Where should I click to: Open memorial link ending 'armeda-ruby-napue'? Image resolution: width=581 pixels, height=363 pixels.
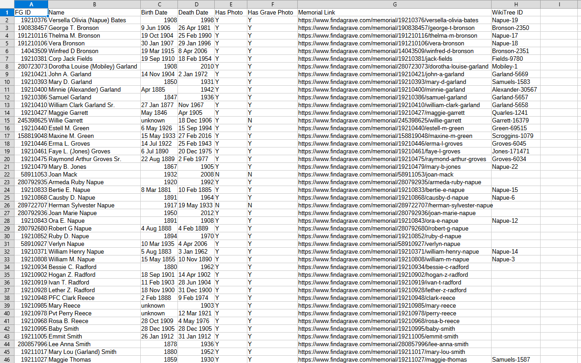pyautogui.click(x=394, y=182)
